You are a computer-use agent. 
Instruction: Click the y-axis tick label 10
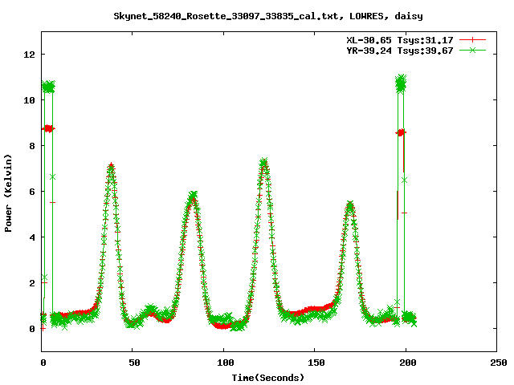pyautogui.click(x=29, y=100)
